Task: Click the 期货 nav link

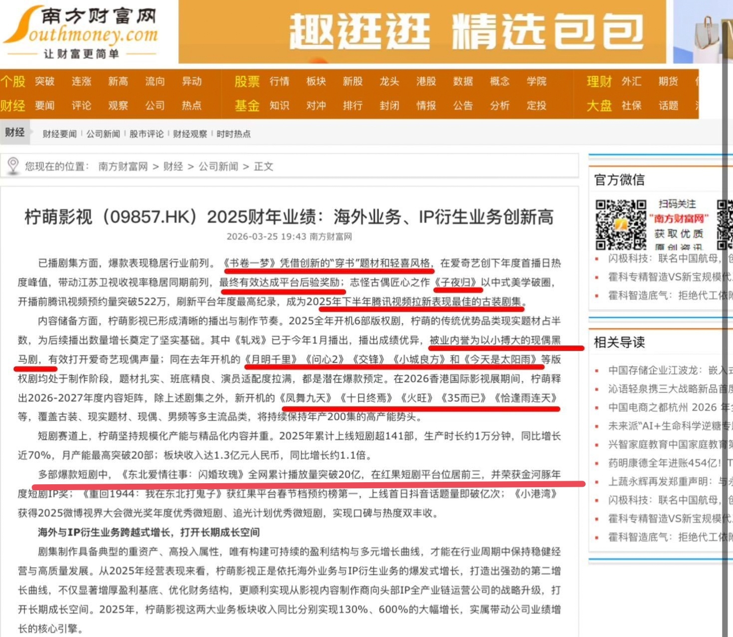Action: (668, 81)
